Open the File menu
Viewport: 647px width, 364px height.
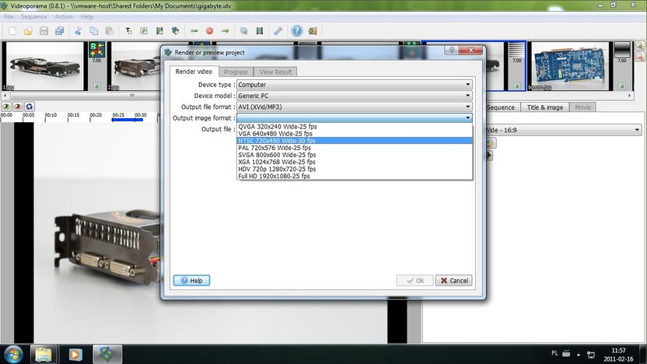[x=9, y=16]
